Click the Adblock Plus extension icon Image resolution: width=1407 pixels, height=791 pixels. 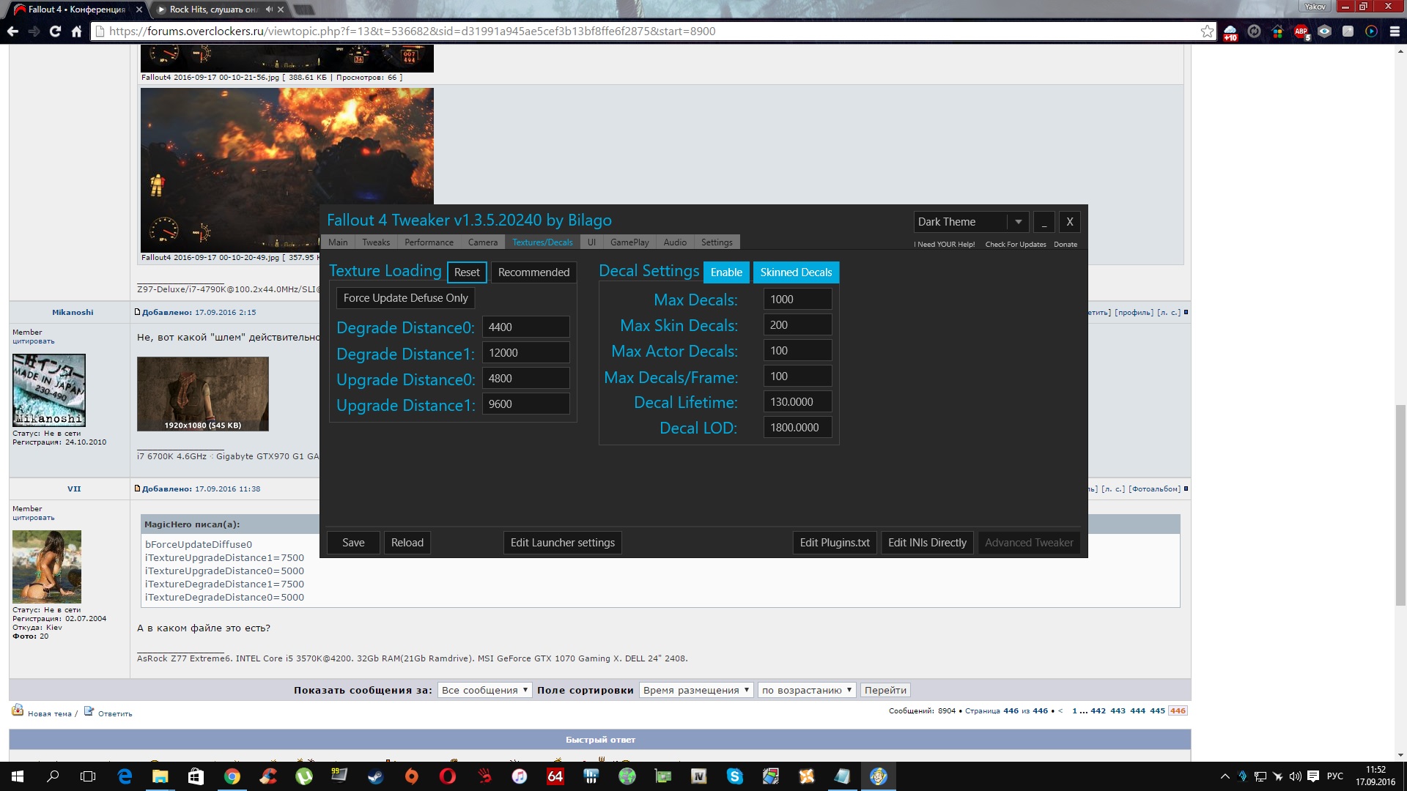coord(1301,31)
